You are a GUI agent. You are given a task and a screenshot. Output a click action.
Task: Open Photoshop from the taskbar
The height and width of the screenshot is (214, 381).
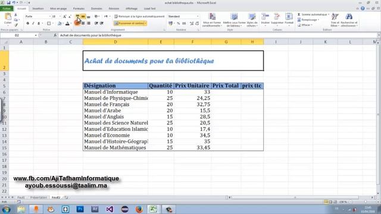point(80,209)
